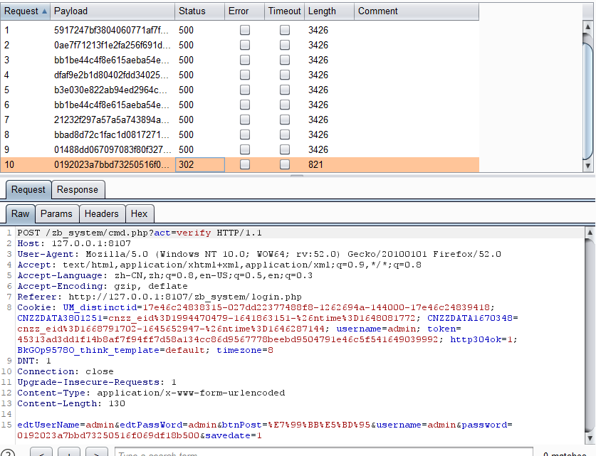The height and width of the screenshot is (456, 596).
Task: Click the POST /zb_system/cmd.php request line
Action: (x=140, y=233)
